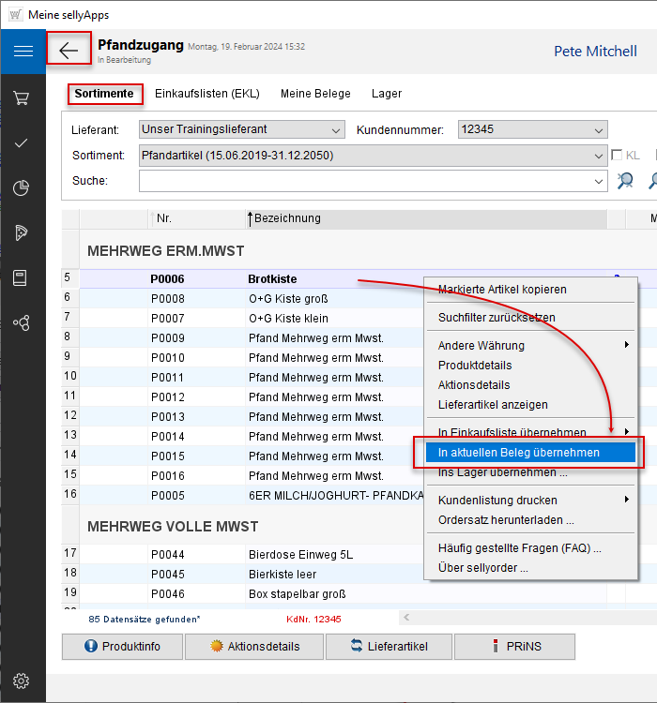Click the Lieferartikel button
The width and height of the screenshot is (657, 703).
coord(389,646)
